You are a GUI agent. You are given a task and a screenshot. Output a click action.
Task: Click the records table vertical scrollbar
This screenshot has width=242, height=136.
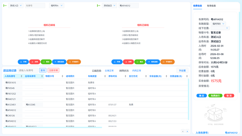click(x=188, y=99)
